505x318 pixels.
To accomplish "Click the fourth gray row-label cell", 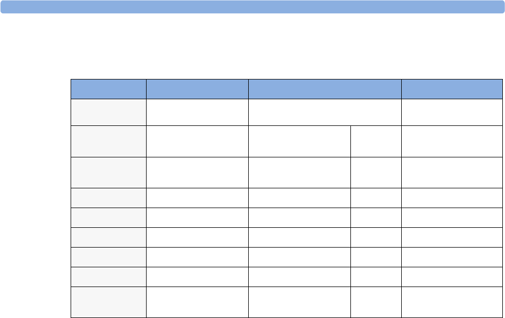I will [x=109, y=198].
